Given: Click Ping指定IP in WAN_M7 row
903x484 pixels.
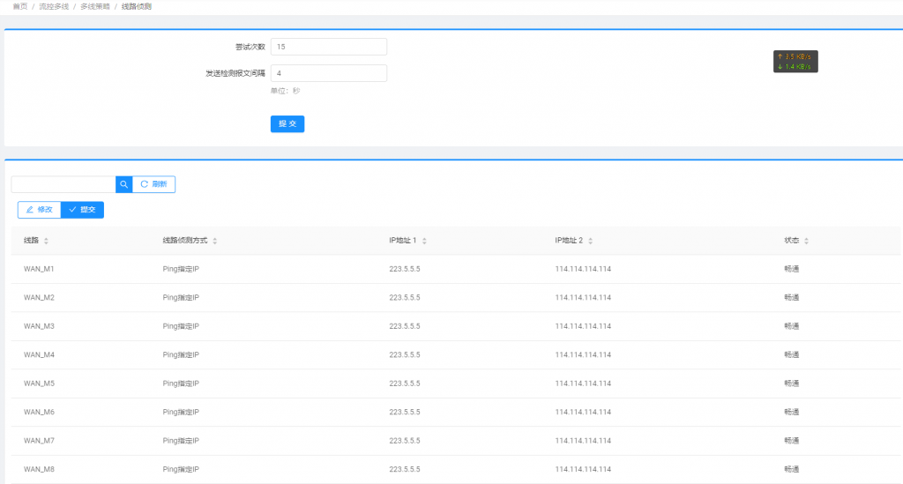Looking at the screenshot, I should (181, 441).
